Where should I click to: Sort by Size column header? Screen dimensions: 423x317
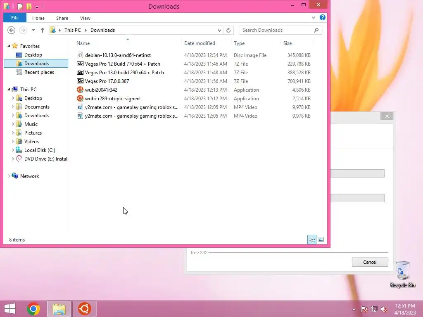tap(288, 43)
